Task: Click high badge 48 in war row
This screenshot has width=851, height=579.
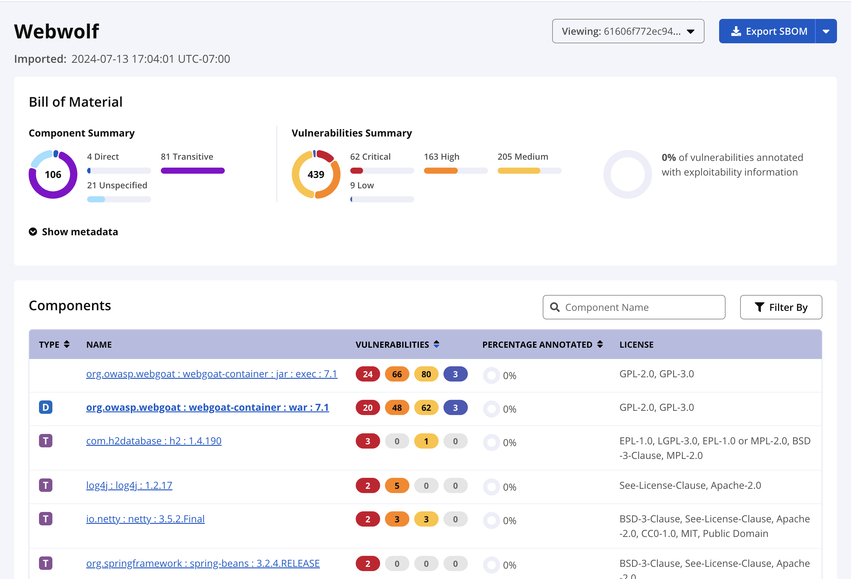Action: pos(397,407)
